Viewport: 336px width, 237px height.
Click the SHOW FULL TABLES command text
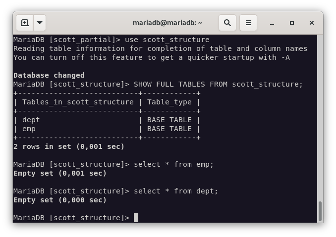[218, 84]
